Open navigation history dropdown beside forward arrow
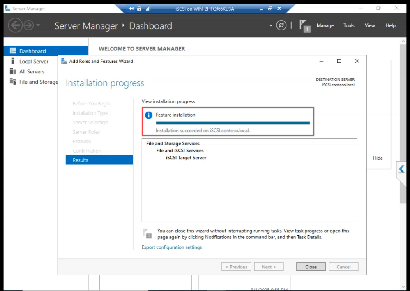410x291 pixels. (x=38, y=25)
